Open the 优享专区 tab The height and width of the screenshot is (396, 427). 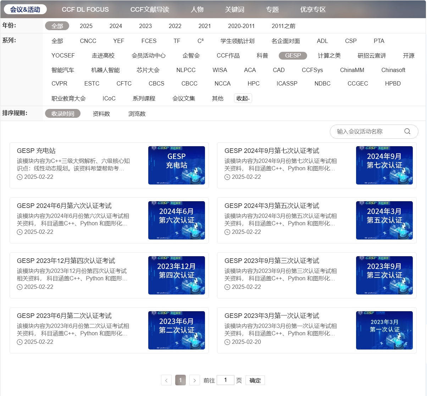[313, 10]
